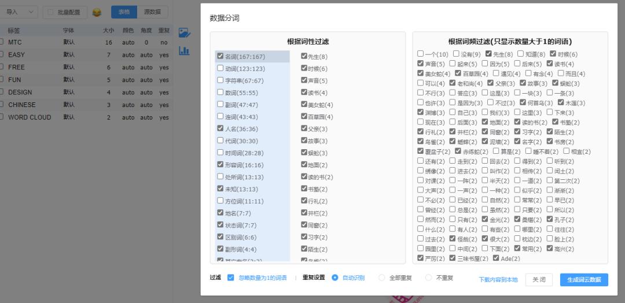The image size is (625, 303).
Task: Select the 全部重复 repeat option
Action: [381, 278]
